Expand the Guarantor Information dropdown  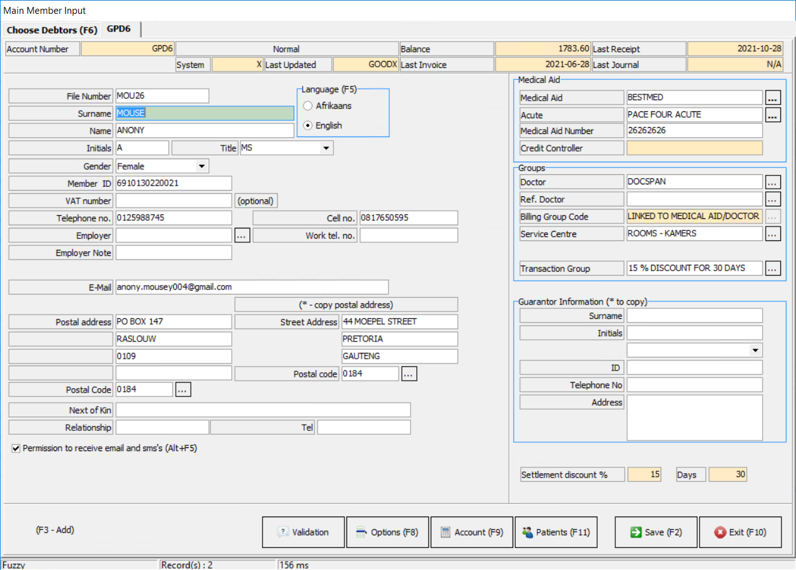coord(755,350)
